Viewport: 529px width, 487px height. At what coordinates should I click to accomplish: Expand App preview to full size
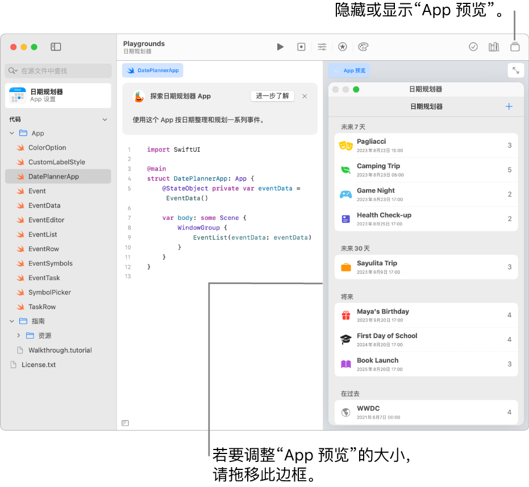[516, 70]
